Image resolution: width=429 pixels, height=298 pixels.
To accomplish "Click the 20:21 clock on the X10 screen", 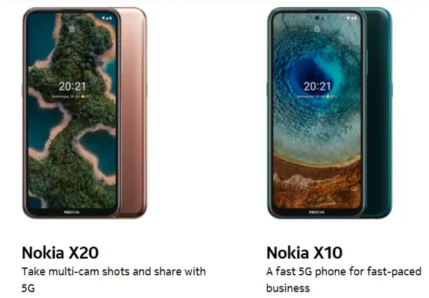I will [317, 86].
